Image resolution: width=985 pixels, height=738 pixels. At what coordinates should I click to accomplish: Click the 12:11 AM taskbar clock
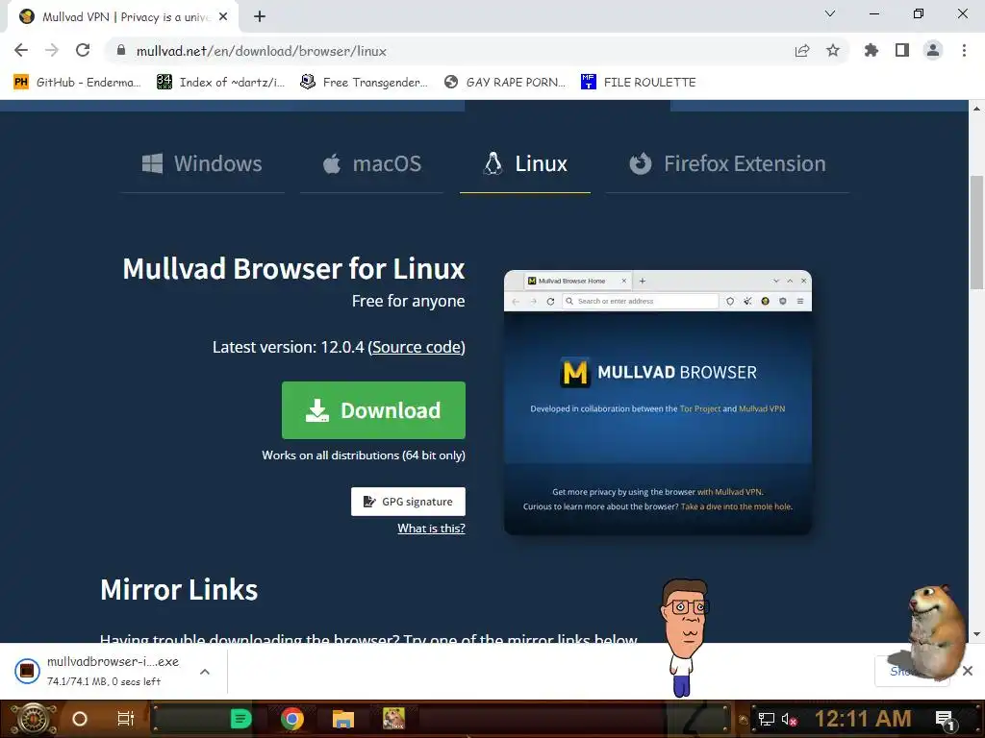coord(863,719)
